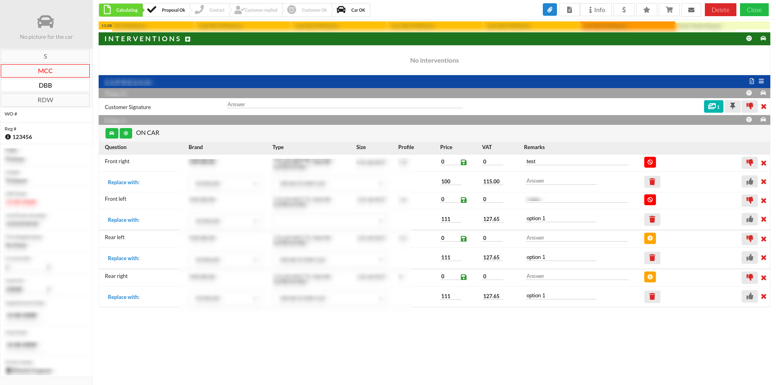
Task: Select the DBB button in sidebar
Action: (x=45, y=86)
